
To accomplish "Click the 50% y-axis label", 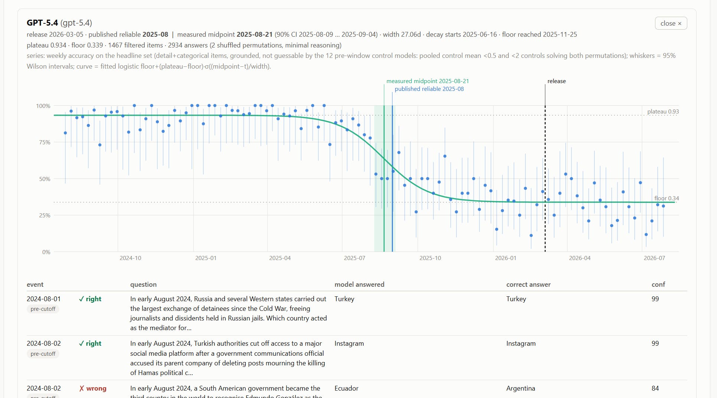I will 44,179.
